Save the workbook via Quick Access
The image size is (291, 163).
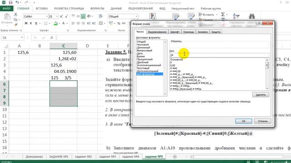[x=10, y=2]
